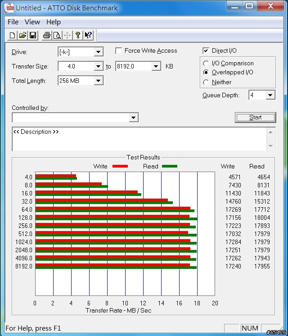Image resolution: width=288 pixels, height=336 pixels.
Task: Click the 64.0 row label in chart
Action: click(27, 209)
